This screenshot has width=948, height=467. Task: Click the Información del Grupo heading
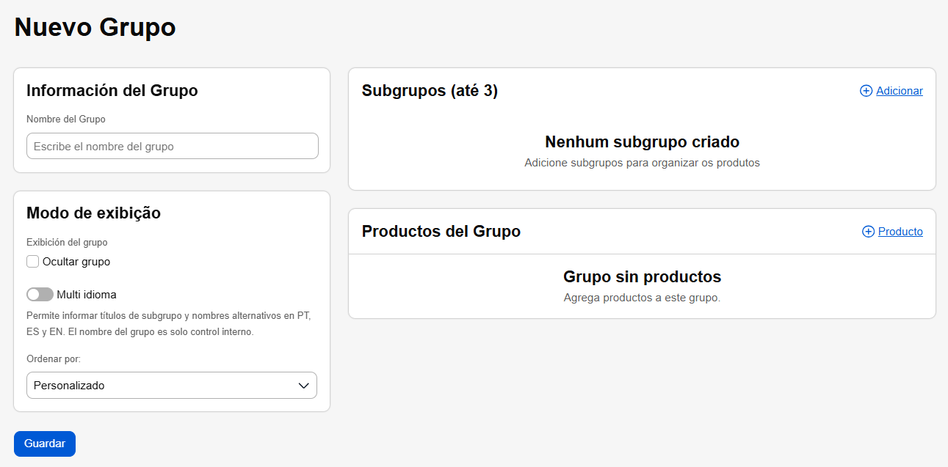click(112, 91)
